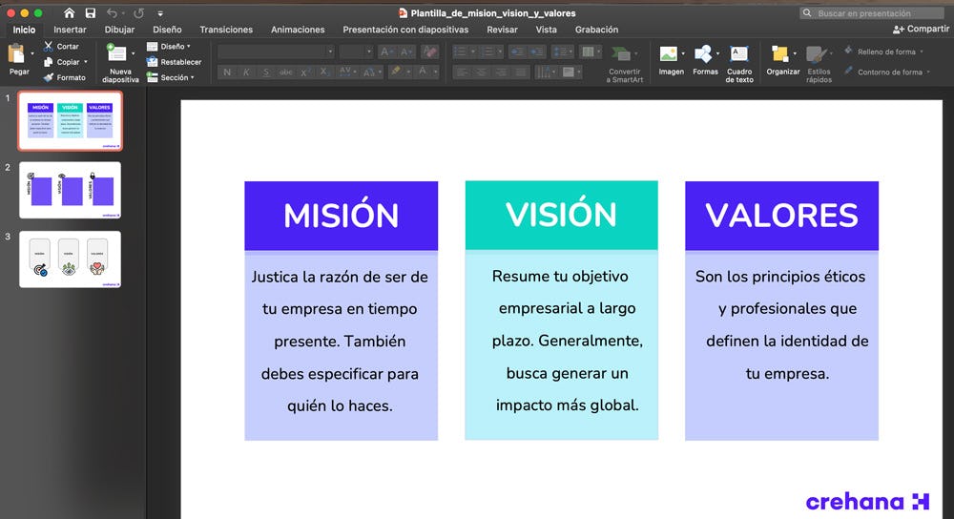Screen dimensions: 954x519
Task: Open the slide Diseño layout dropdown
Action: click(x=169, y=46)
